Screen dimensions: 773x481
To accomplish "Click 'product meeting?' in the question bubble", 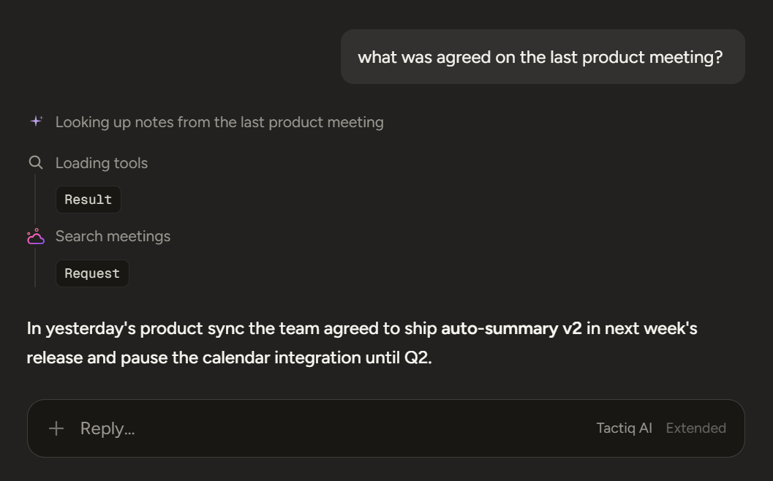I will 652,57.
